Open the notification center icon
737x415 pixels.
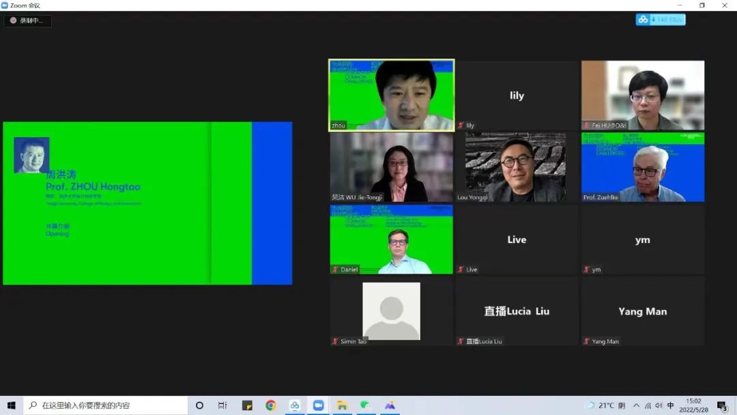(x=722, y=405)
